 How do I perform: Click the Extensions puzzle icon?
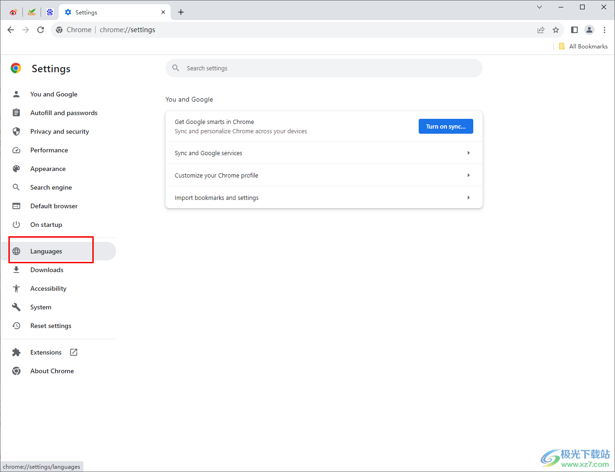point(16,352)
